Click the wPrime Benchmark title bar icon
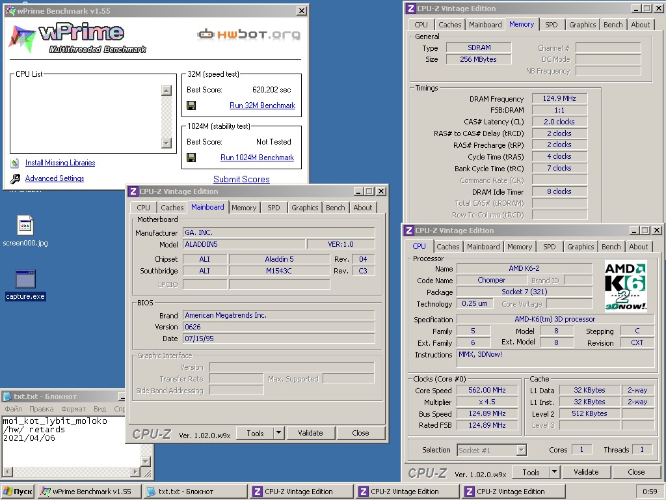 [10, 10]
